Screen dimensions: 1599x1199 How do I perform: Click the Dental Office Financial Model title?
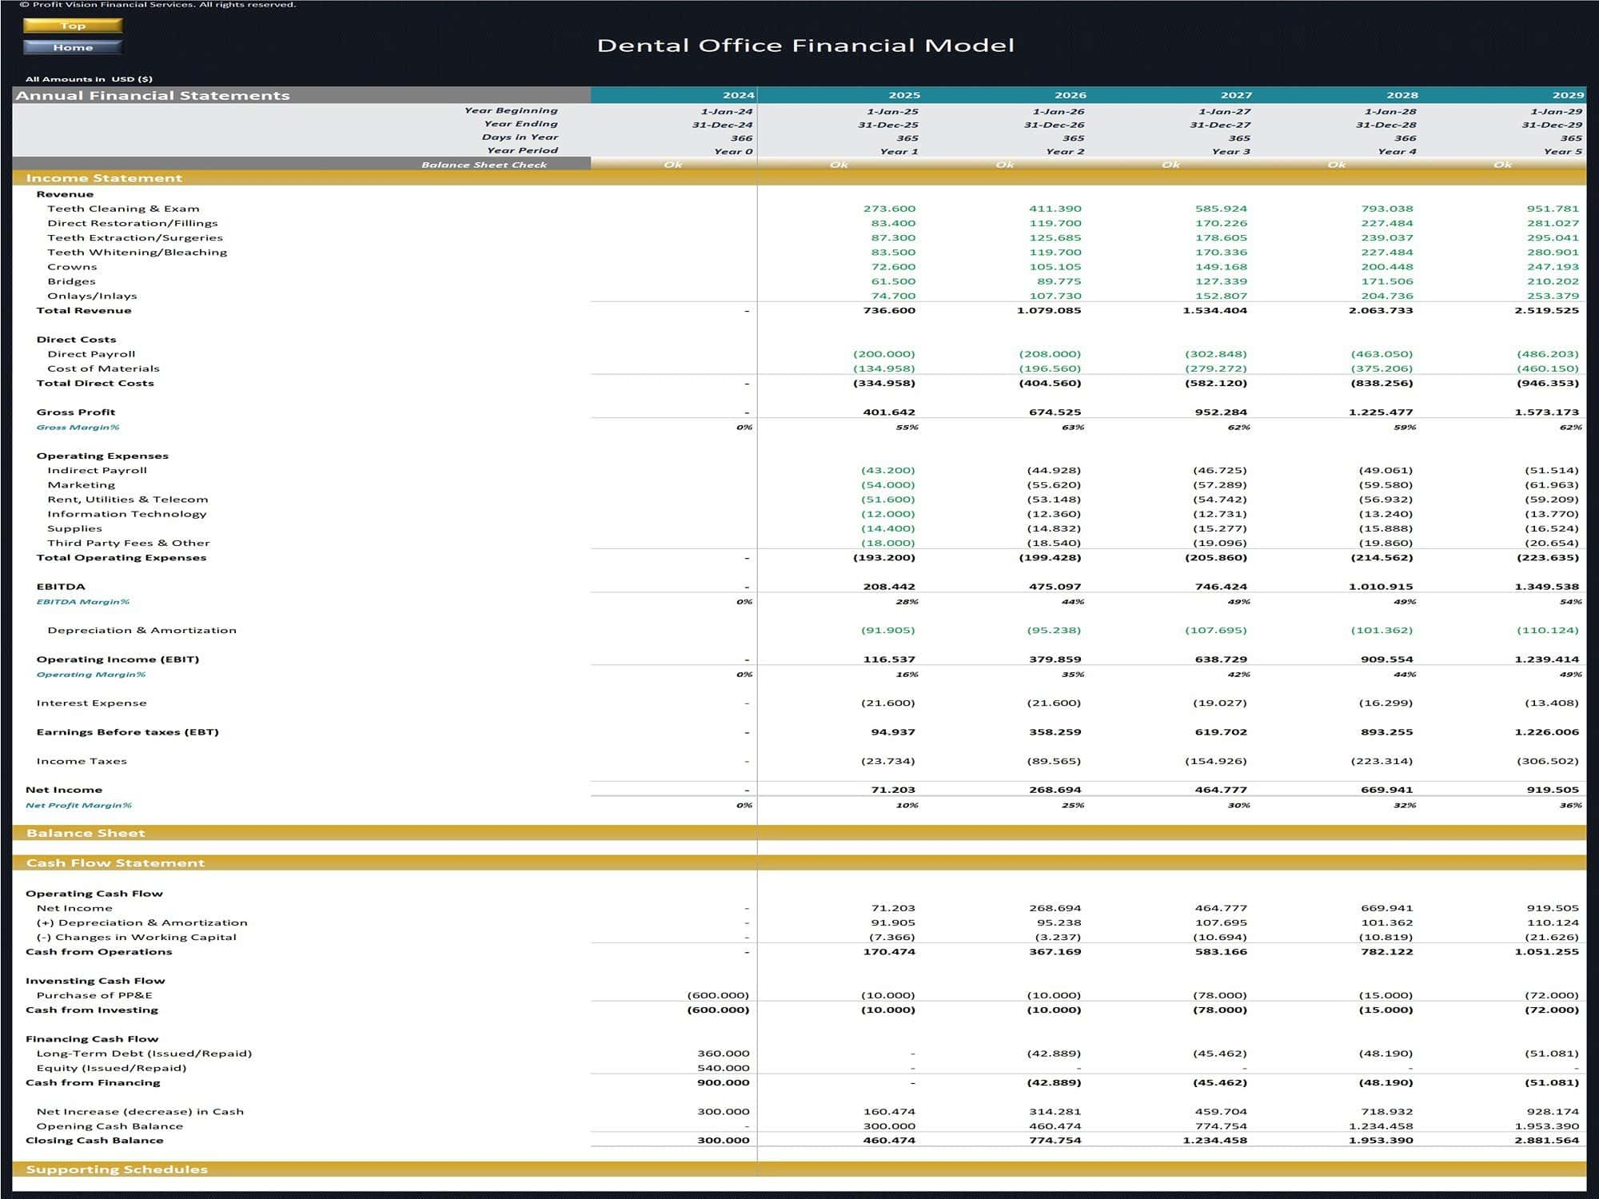805,46
